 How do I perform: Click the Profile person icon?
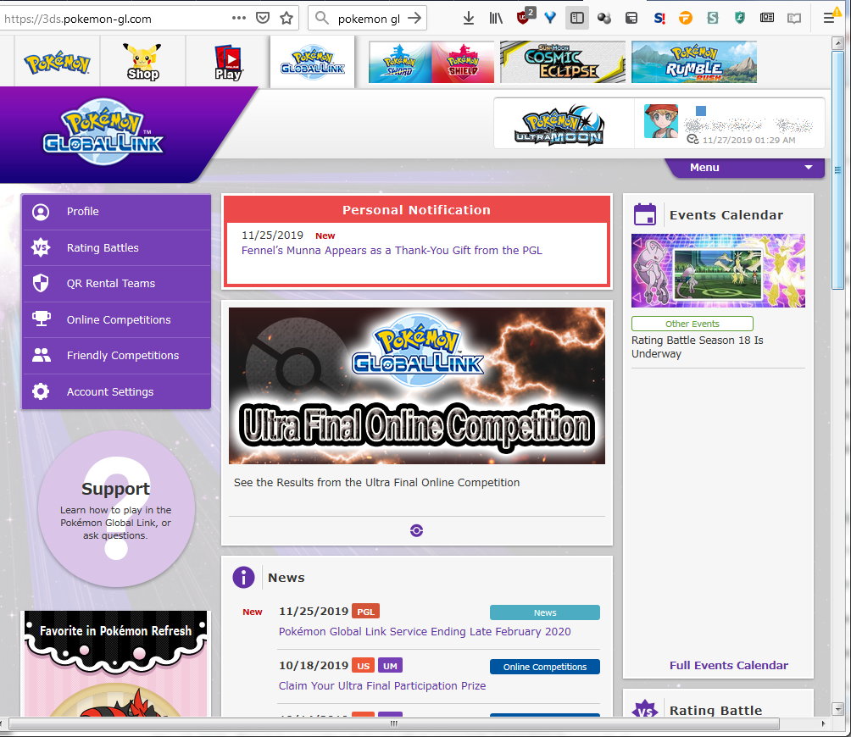(x=41, y=212)
